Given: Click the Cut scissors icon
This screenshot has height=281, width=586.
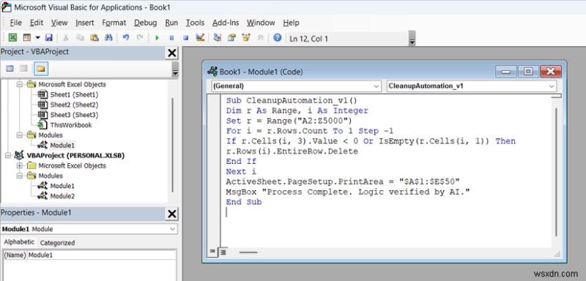Looking at the screenshot, I should point(66,37).
